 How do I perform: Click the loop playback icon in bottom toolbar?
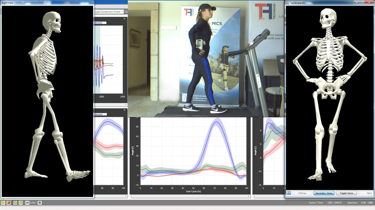[15, 203]
